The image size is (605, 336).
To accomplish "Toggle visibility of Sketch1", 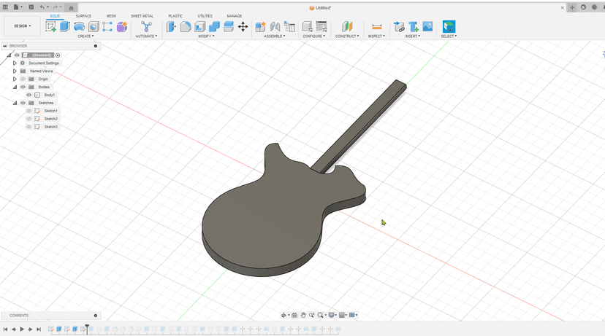I will tap(29, 111).
